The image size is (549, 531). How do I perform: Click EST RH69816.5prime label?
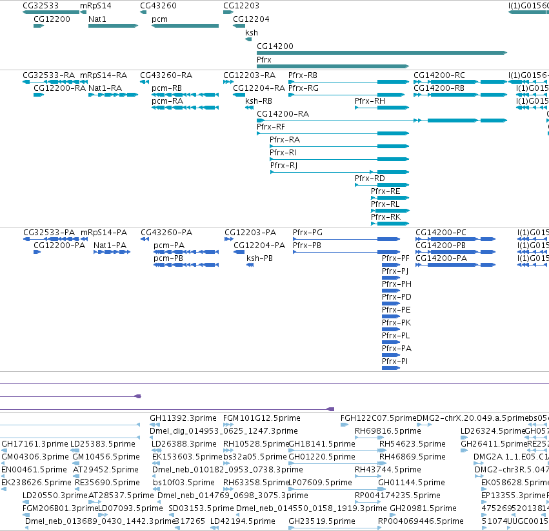(388, 431)
